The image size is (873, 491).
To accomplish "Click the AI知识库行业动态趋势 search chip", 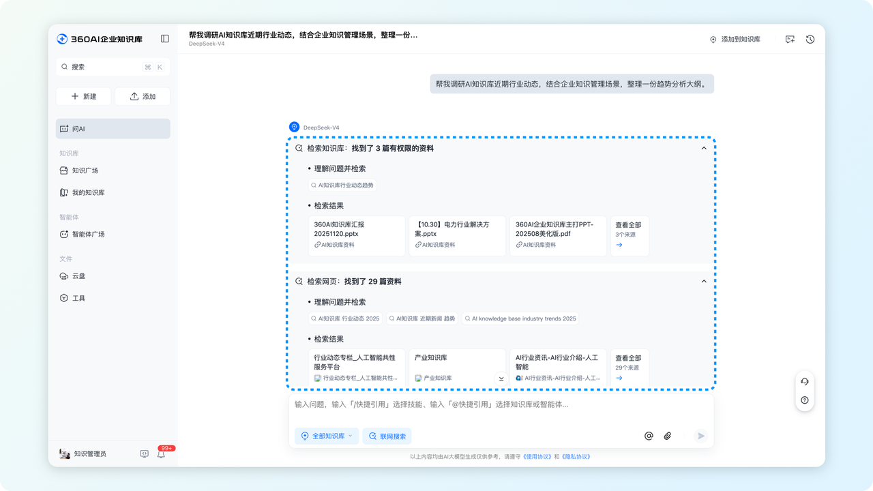I will 342,185.
